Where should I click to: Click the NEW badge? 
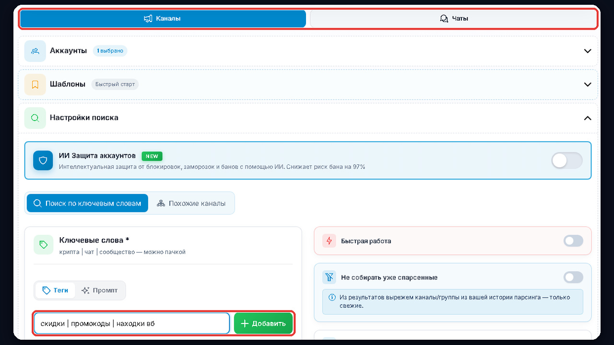152,156
